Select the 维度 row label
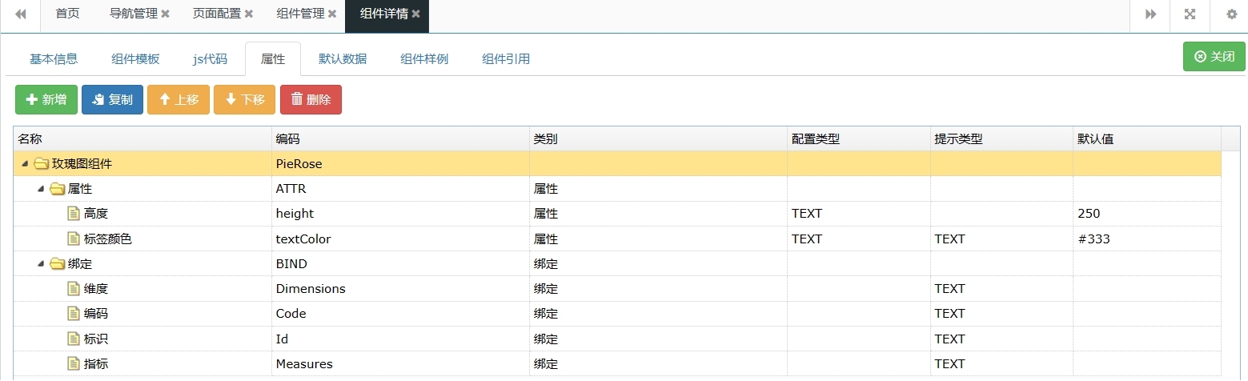This screenshot has width=1248, height=381. [96, 289]
